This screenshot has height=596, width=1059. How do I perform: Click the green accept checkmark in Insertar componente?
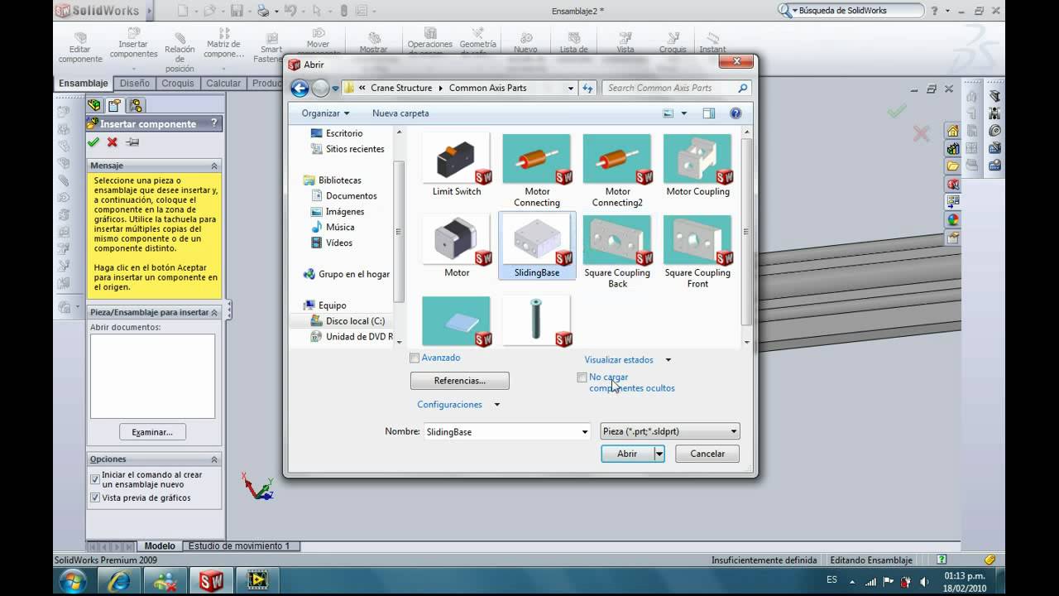point(93,142)
